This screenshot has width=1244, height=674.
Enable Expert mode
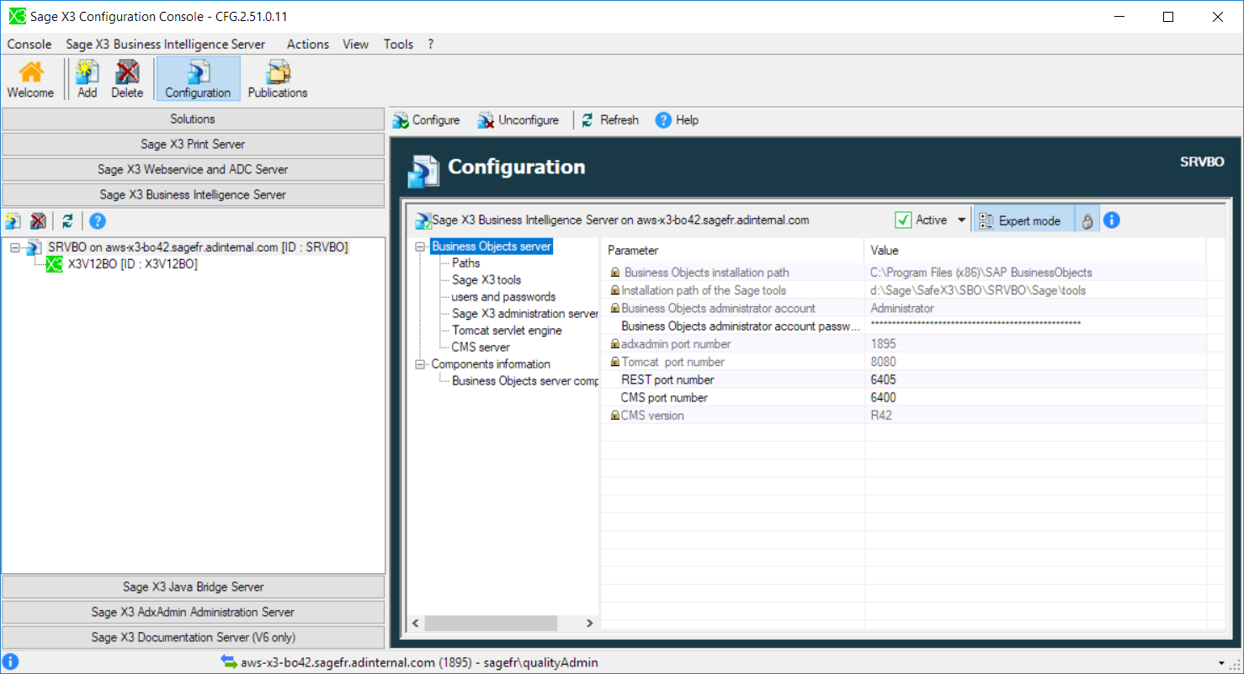click(1023, 219)
